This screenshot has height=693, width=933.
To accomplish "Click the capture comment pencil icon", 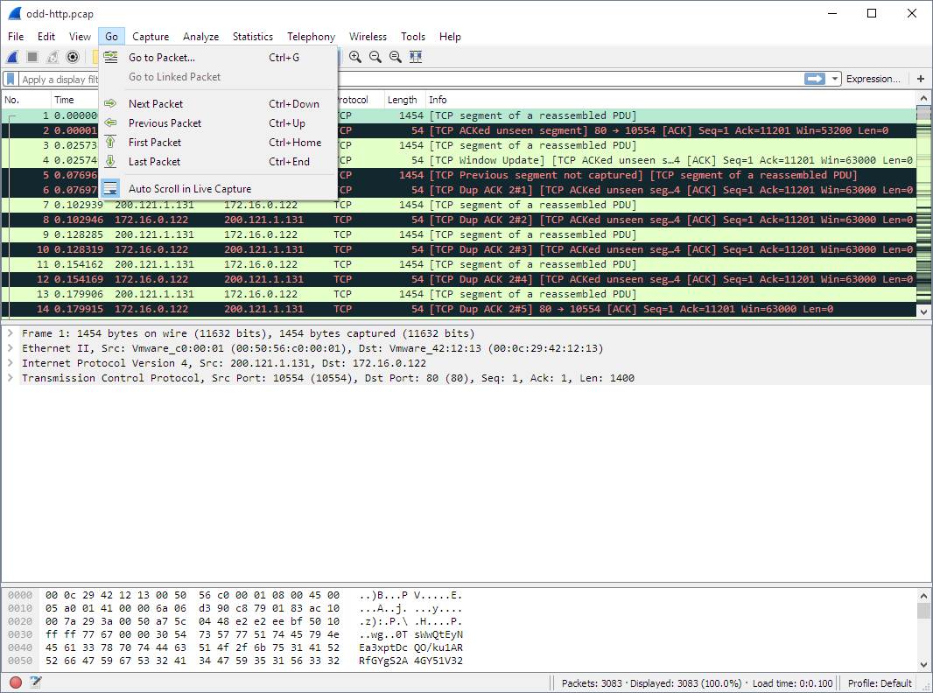I will tap(33, 682).
